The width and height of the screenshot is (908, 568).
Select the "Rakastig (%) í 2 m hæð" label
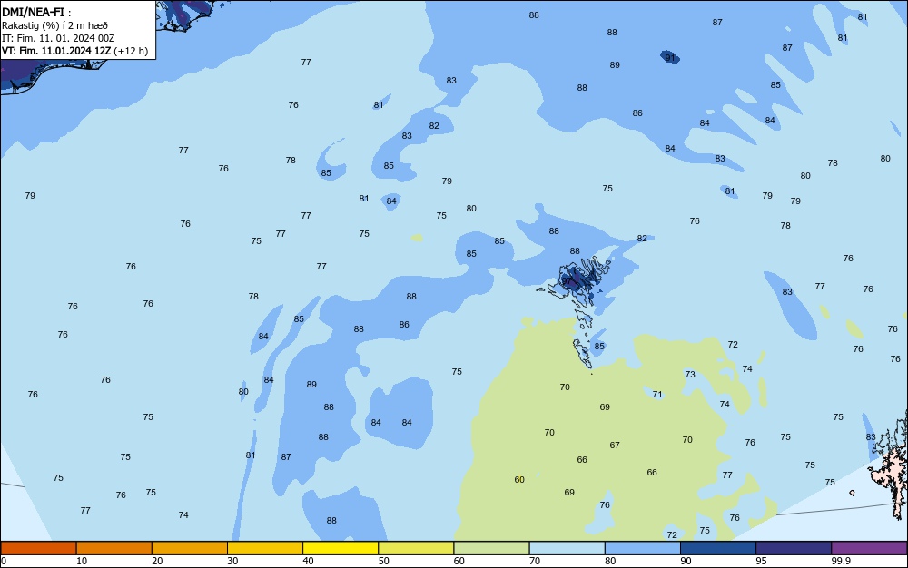pyautogui.click(x=55, y=25)
